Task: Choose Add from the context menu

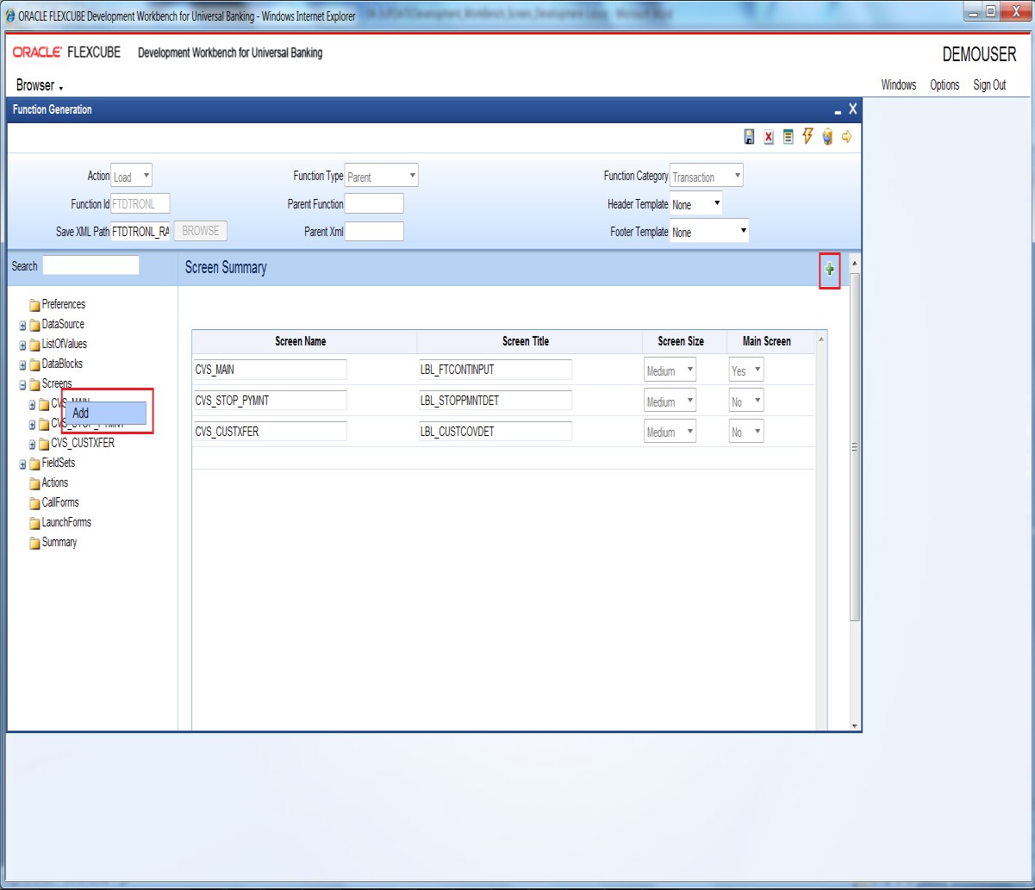Action: point(104,414)
